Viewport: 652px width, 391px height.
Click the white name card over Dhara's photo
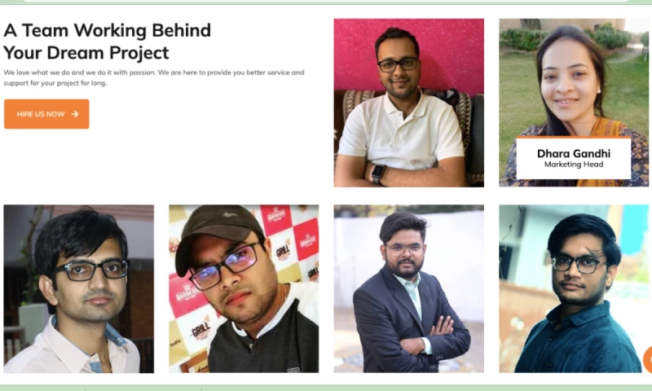click(x=574, y=158)
